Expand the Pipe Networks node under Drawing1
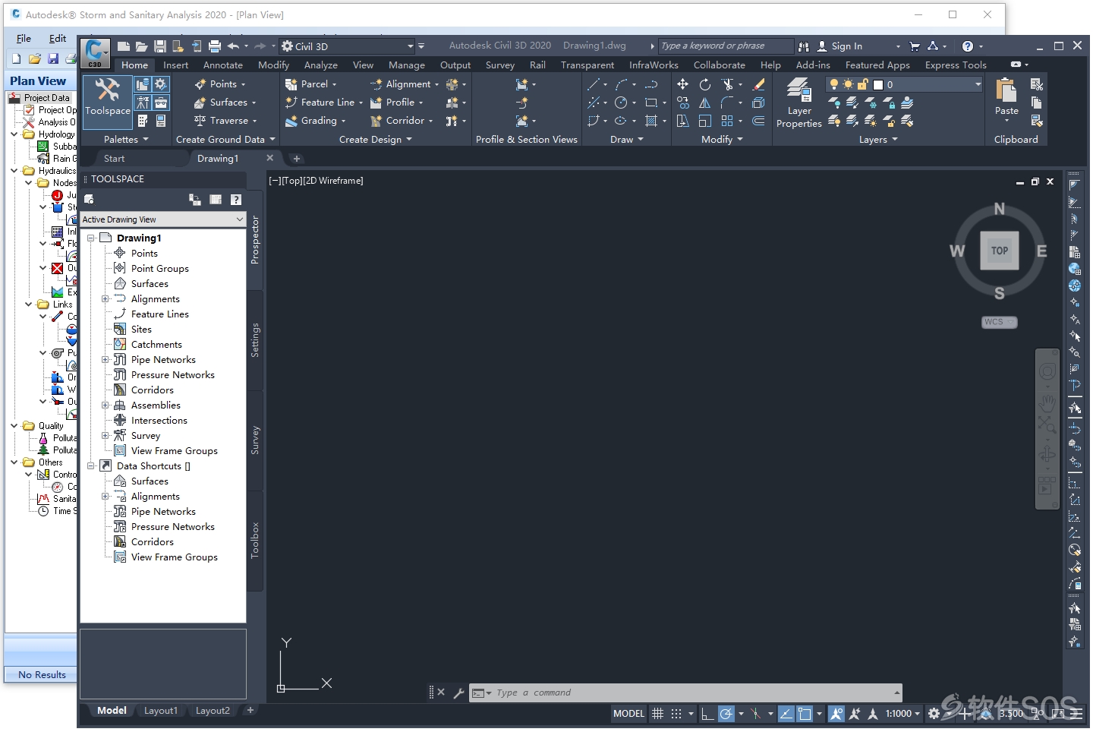Screen dimensions: 1093x732 pyautogui.click(x=106, y=360)
